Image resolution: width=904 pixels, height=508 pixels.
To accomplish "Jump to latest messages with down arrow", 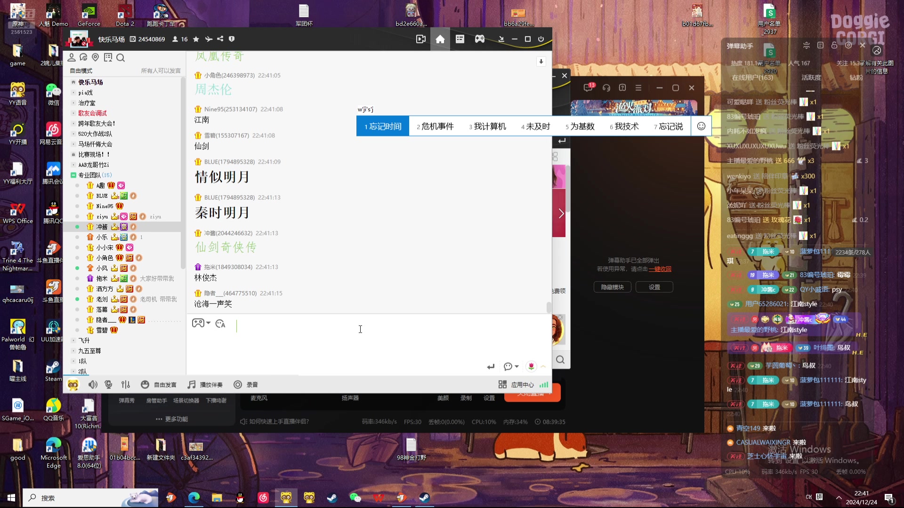I will pos(541,62).
